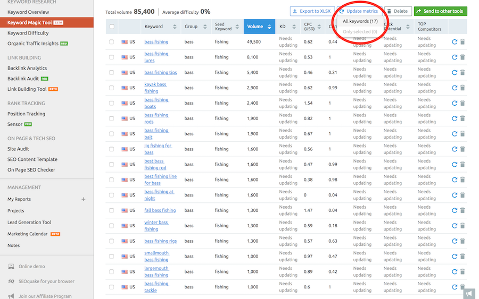Go to Organic Traffic Insights

tap(33, 44)
